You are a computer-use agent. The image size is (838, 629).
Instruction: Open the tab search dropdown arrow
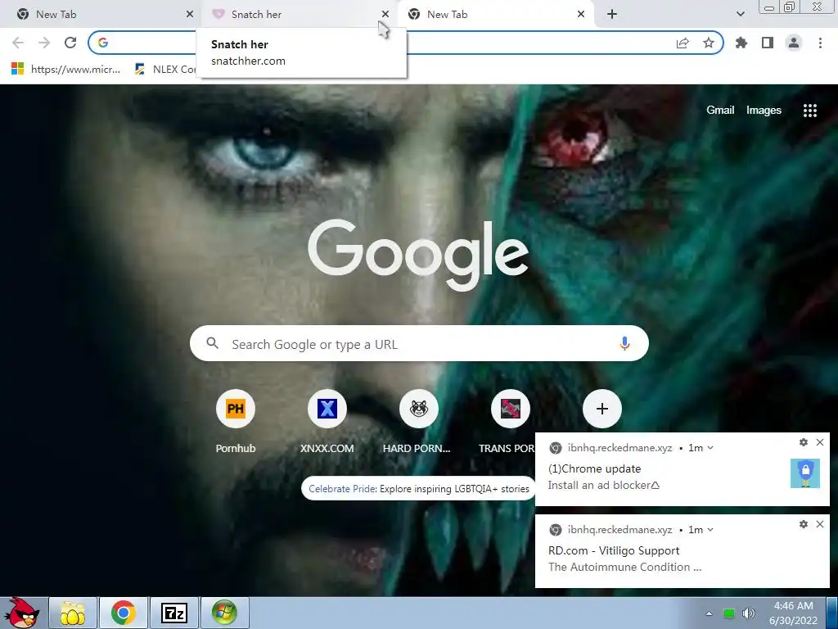tap(740, 15)
